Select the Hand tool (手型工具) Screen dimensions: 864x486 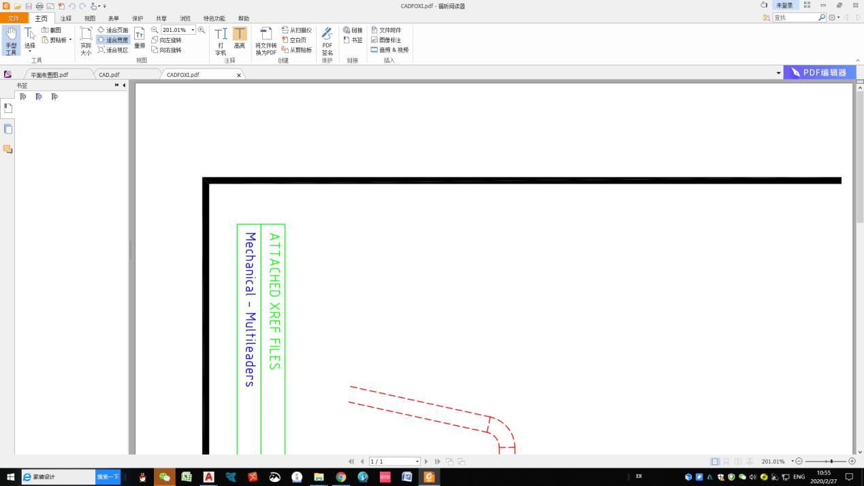11,40
